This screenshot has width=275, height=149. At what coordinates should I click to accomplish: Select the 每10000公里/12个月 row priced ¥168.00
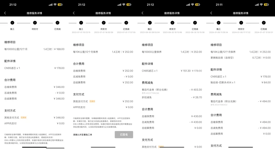[x=35, y=49]
